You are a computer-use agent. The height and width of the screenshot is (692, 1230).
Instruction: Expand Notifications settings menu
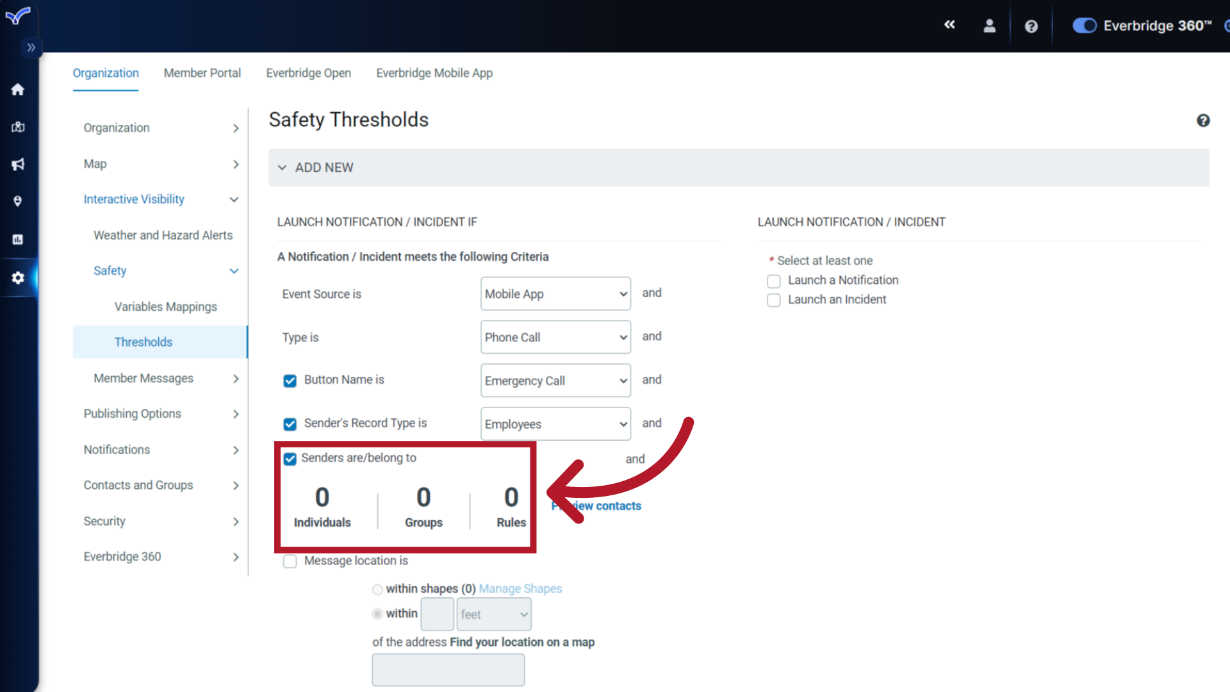pyautogui.click(x=161, y=450)
